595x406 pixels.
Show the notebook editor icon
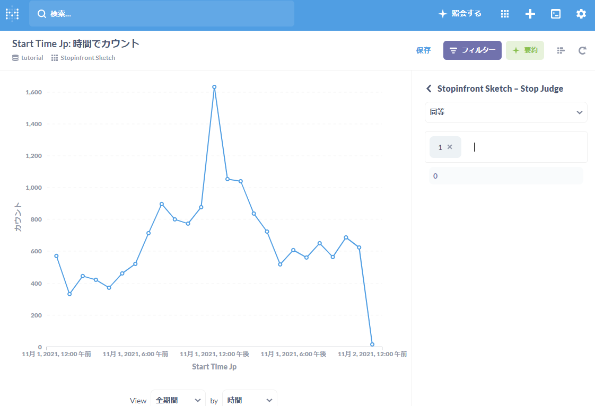pyautogui.click(x=561, y=50)
